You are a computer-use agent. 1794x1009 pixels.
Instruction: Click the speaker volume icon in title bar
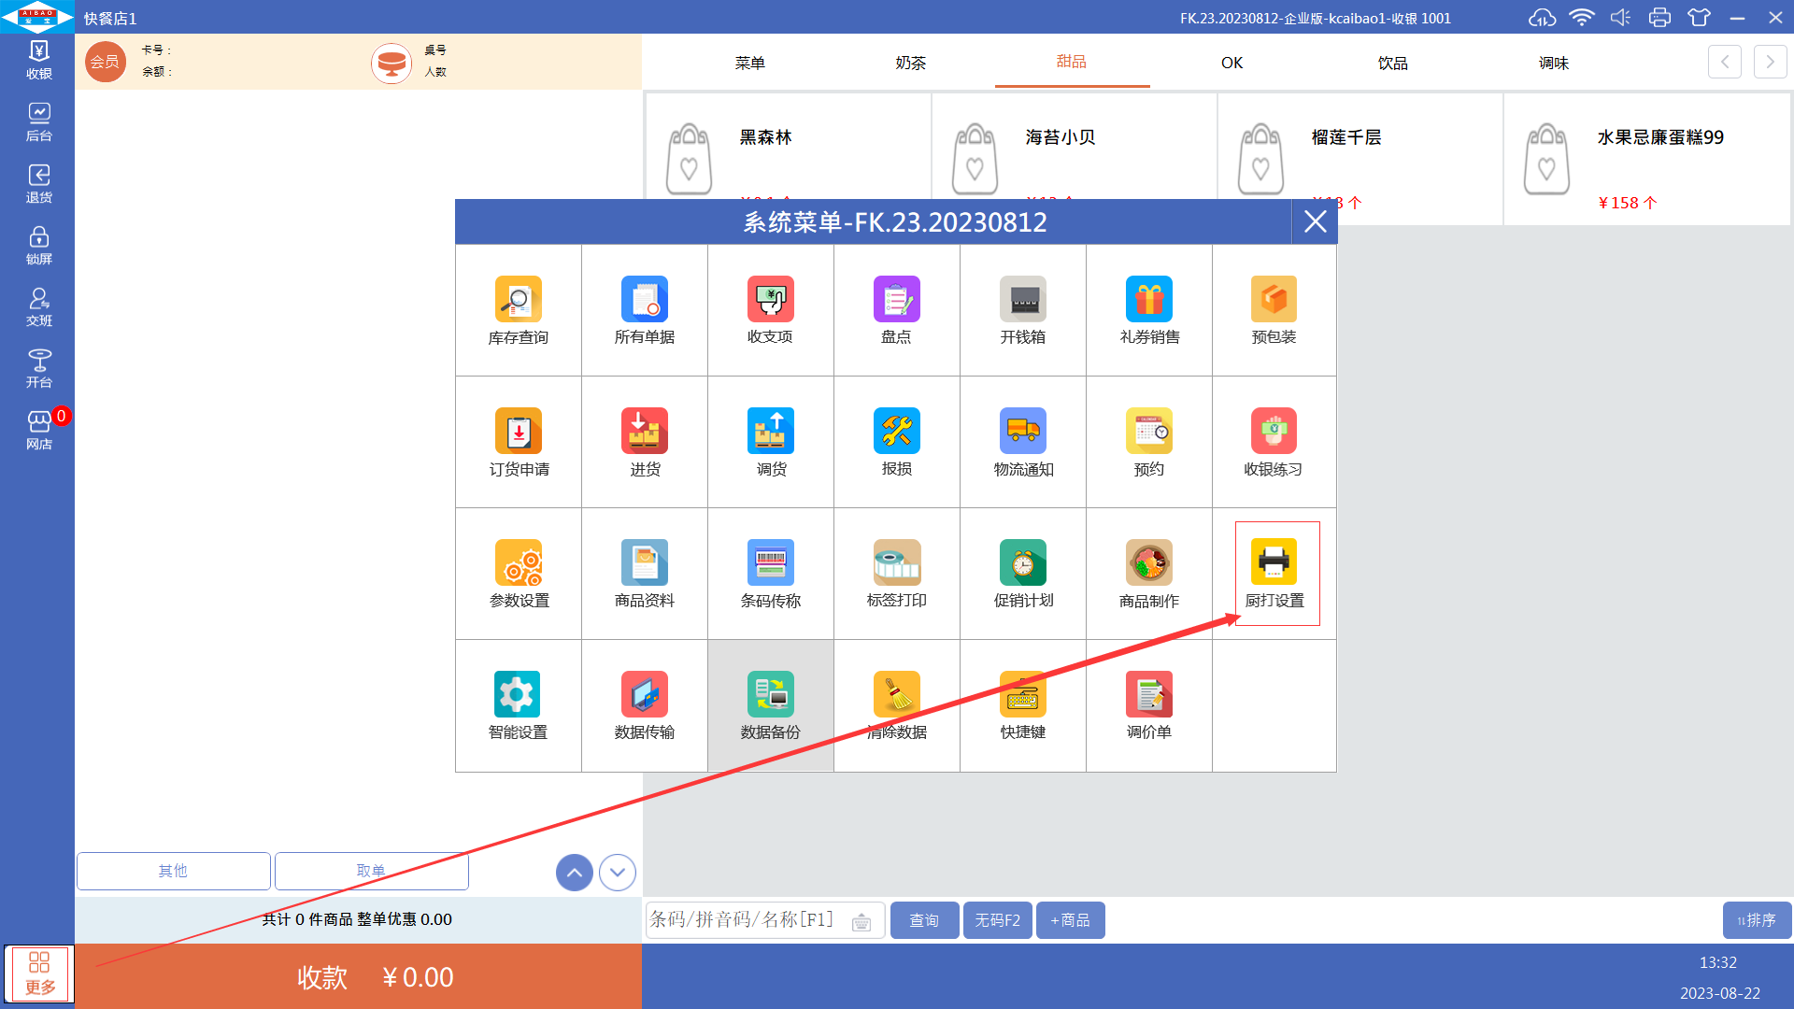click(1620, 18)
